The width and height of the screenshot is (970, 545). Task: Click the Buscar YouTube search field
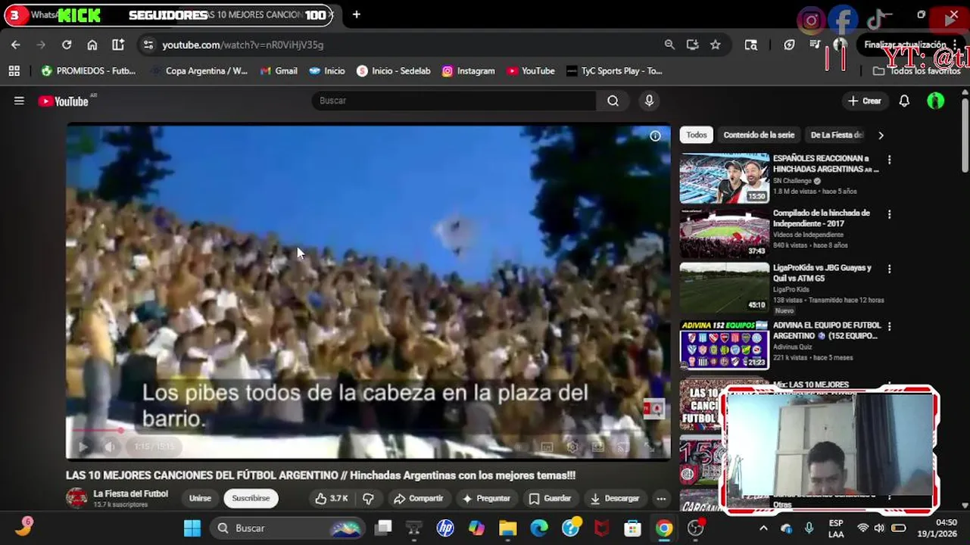[454, 101]
